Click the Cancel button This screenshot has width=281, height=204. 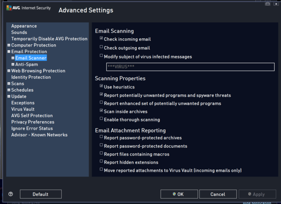(x=218, y=194)
